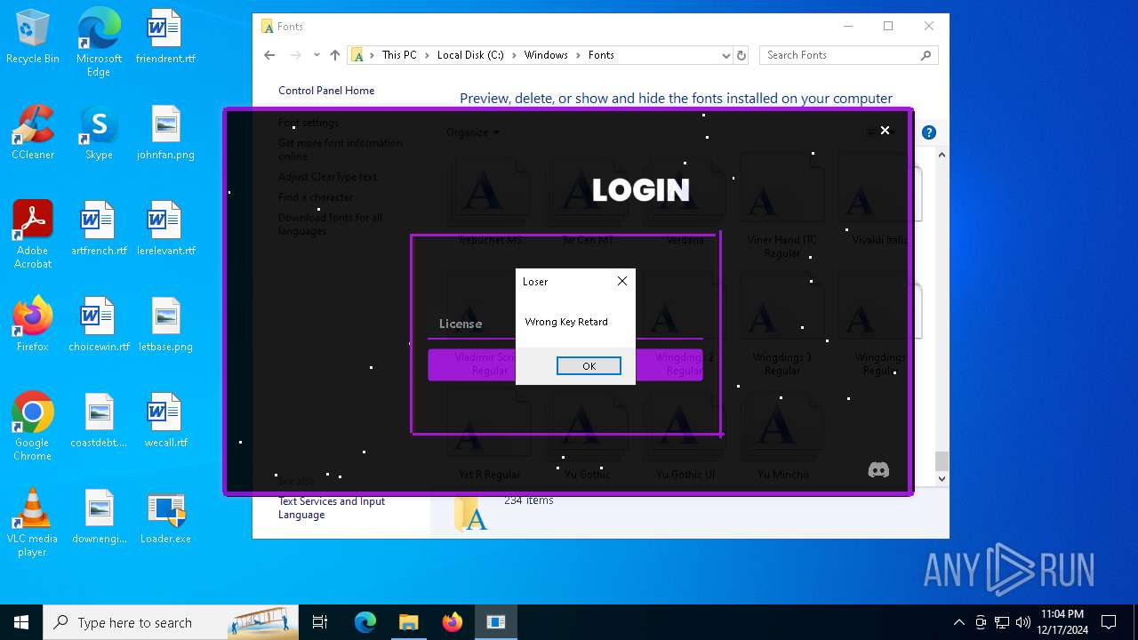1138x640 pixels.
Task: Open Google Chrome desktop shortcut
Action: click(x=33, y=427)
